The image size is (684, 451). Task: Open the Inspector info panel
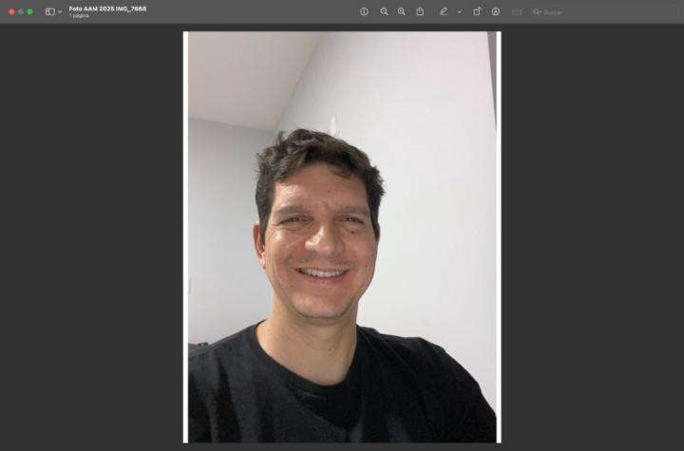click(x=364, y=11)
